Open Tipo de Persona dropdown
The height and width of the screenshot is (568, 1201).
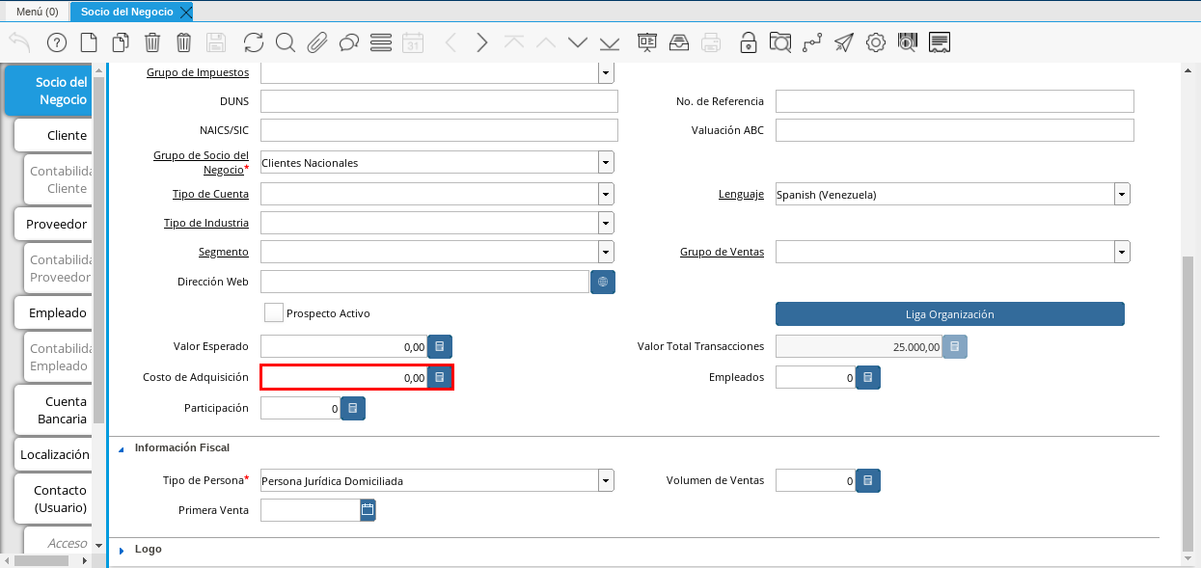tap(606, 480)
